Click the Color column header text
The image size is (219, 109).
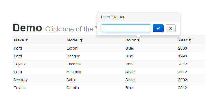[131, 40]
